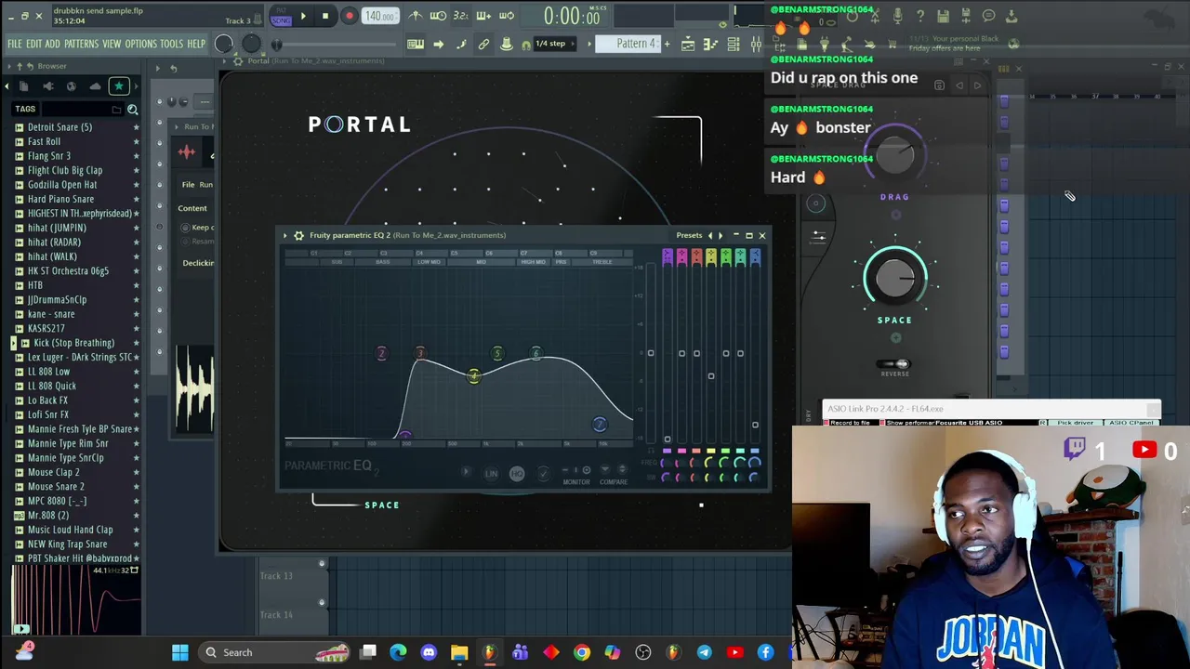Select the NEW King Trap Snare sample
This screenshot has height=669, width=1190.
67,544
